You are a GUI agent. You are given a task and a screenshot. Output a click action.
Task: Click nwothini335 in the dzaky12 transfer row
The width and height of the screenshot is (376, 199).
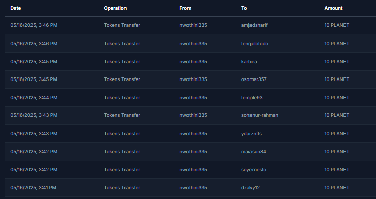[193, 188]
